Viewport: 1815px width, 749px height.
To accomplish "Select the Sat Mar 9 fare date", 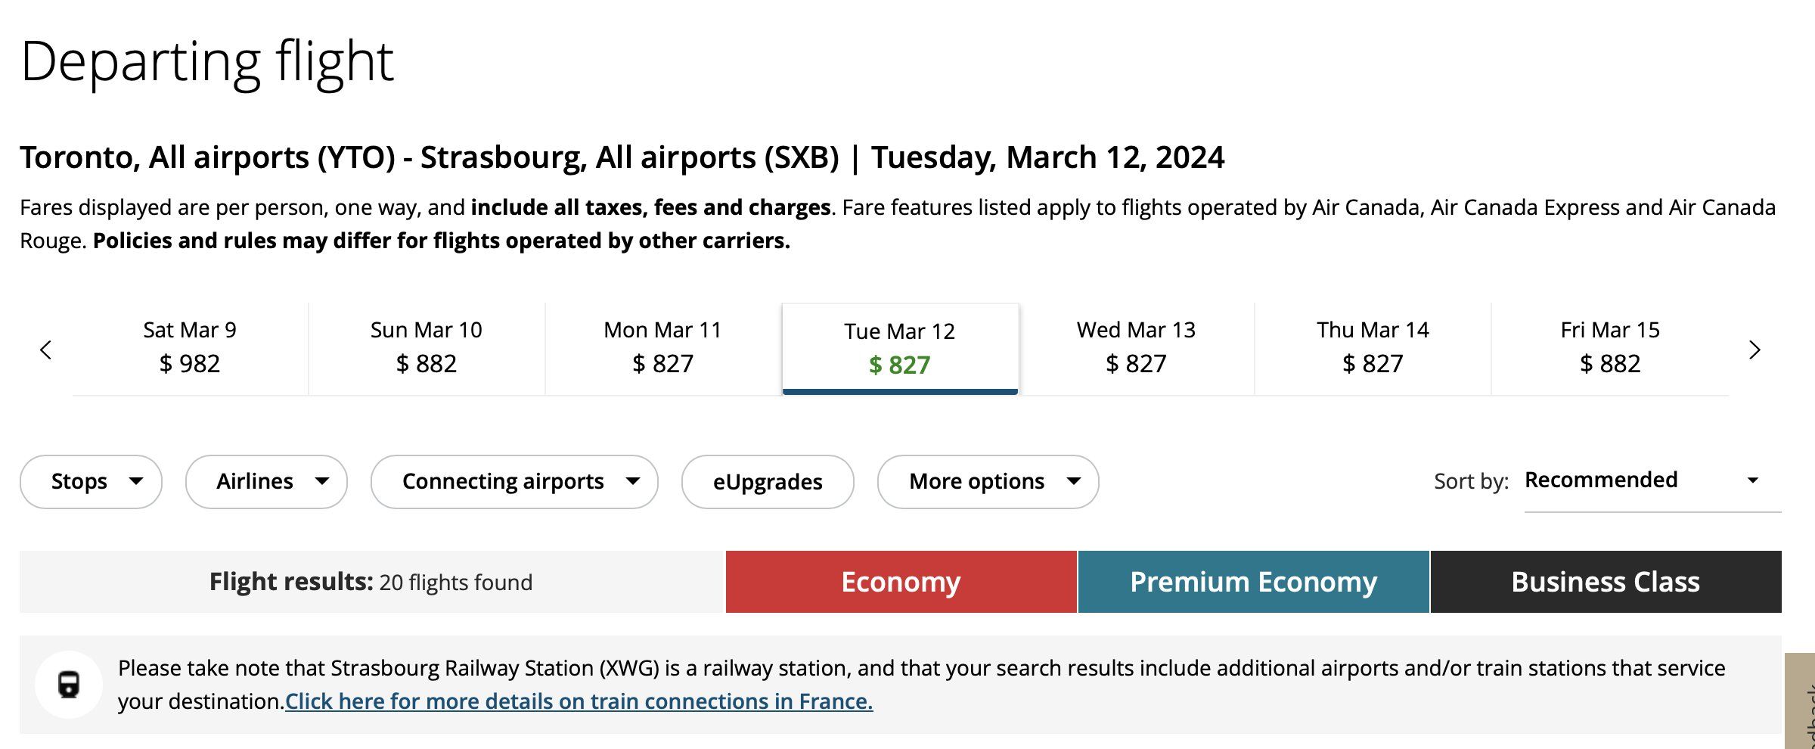I will [x=190, y=348].
